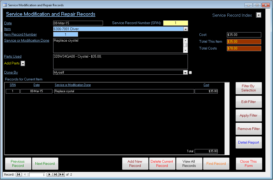This screenshot has height=180, width=273.
Task: Go to next record arrow in navigator
Action: click(50, 174)
